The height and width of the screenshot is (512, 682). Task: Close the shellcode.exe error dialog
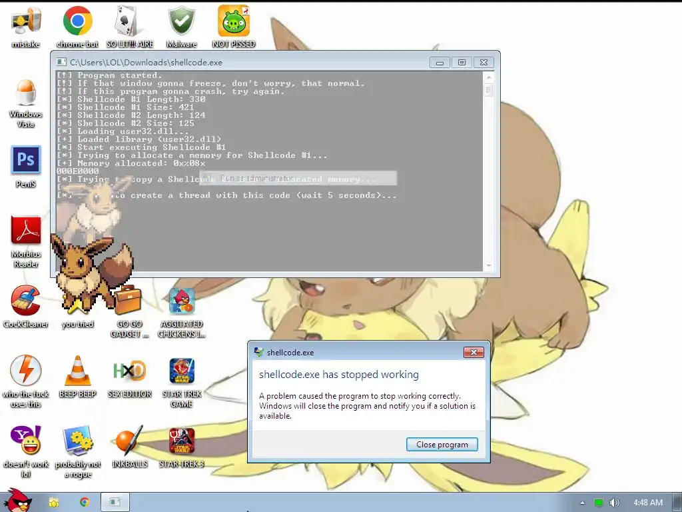pyautogui.click(x=474, y=352)
